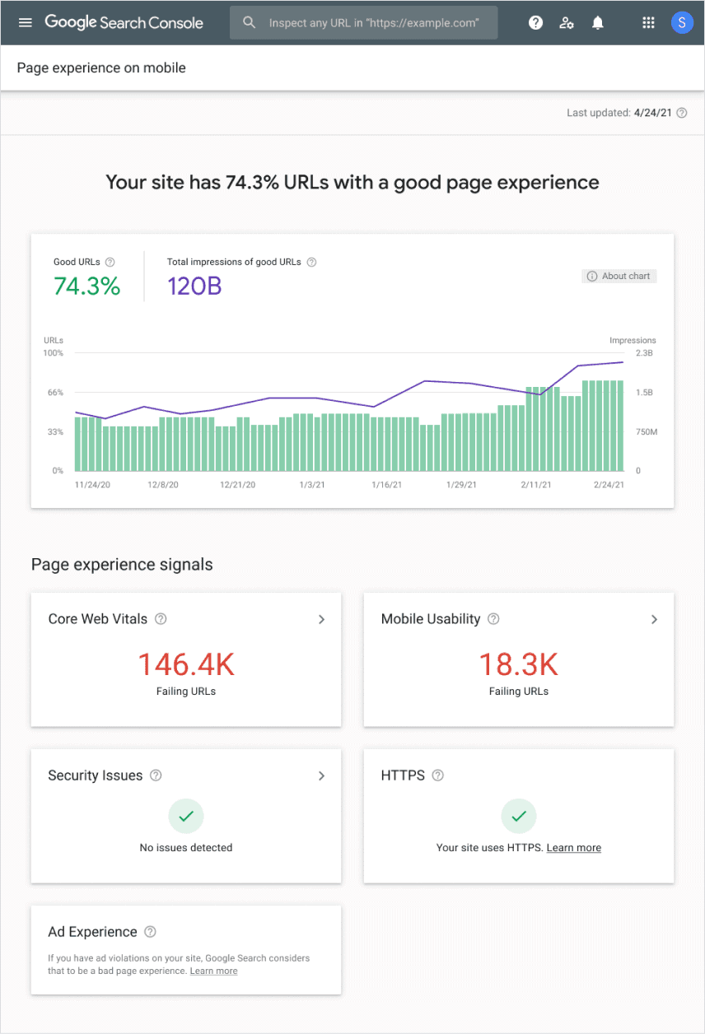Expand the Core Web Vitals report chevron
Viewport: 705px width, 1034px height.
tap(322, 619)
